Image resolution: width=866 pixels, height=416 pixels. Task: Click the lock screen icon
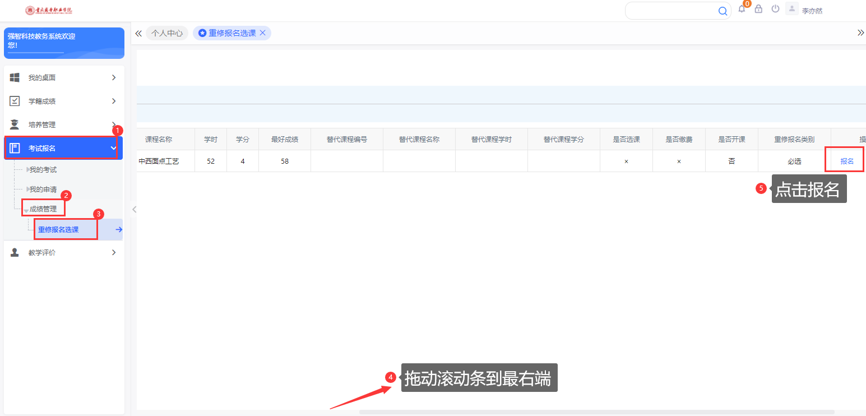click(758, 9)
